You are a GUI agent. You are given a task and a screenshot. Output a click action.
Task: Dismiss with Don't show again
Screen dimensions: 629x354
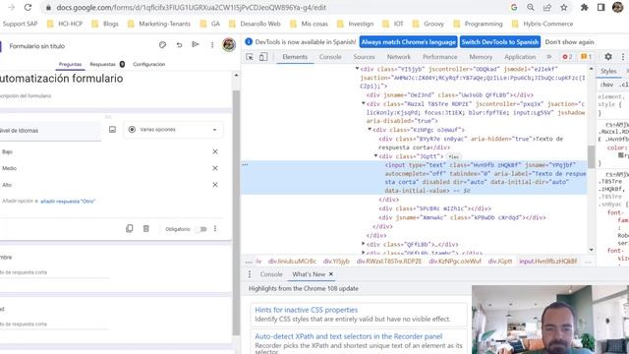click(x=569, y=41)
